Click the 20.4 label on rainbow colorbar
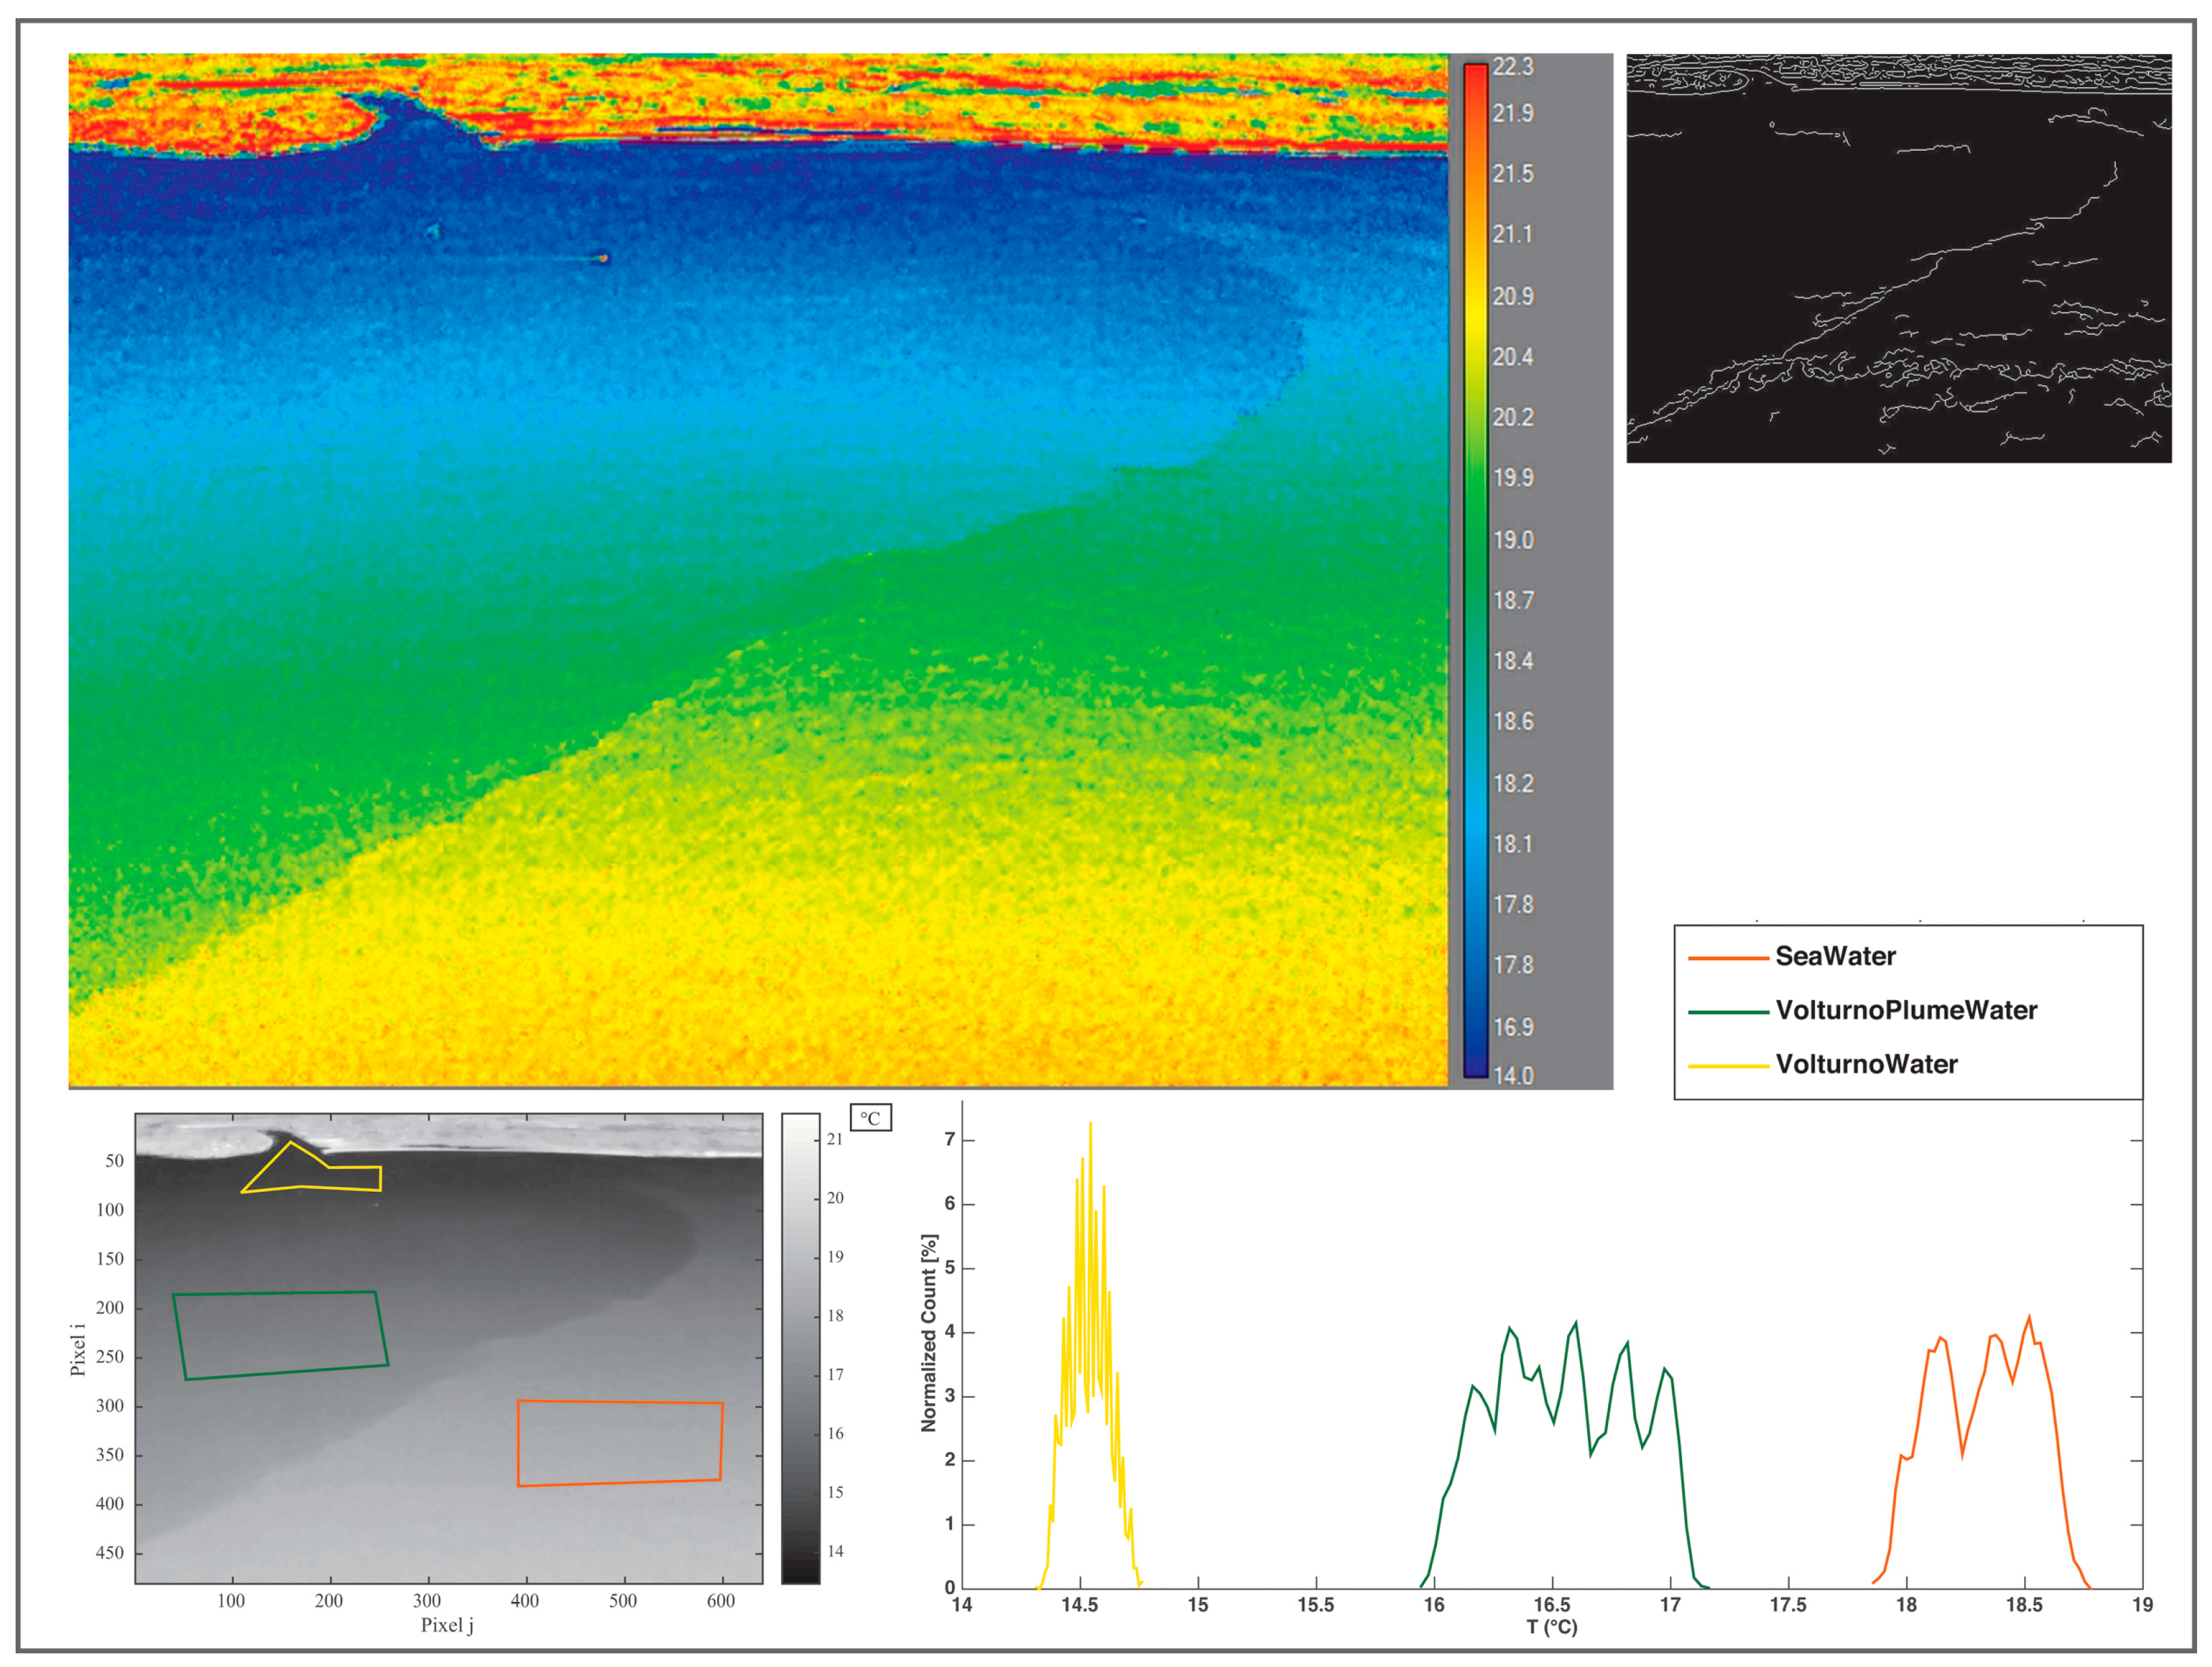 pyautogui.click(x=1512, y=357)
